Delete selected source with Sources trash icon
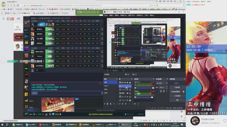The image size is (227, 127). click(123, 104)
